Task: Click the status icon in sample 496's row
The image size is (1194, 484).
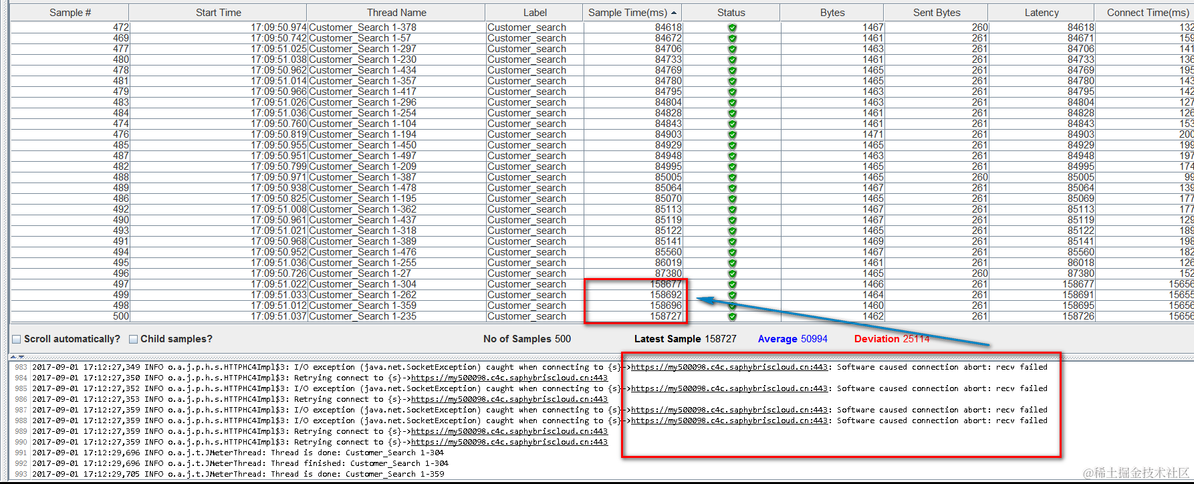Action: pyautogui.click(x=732, y=274)
